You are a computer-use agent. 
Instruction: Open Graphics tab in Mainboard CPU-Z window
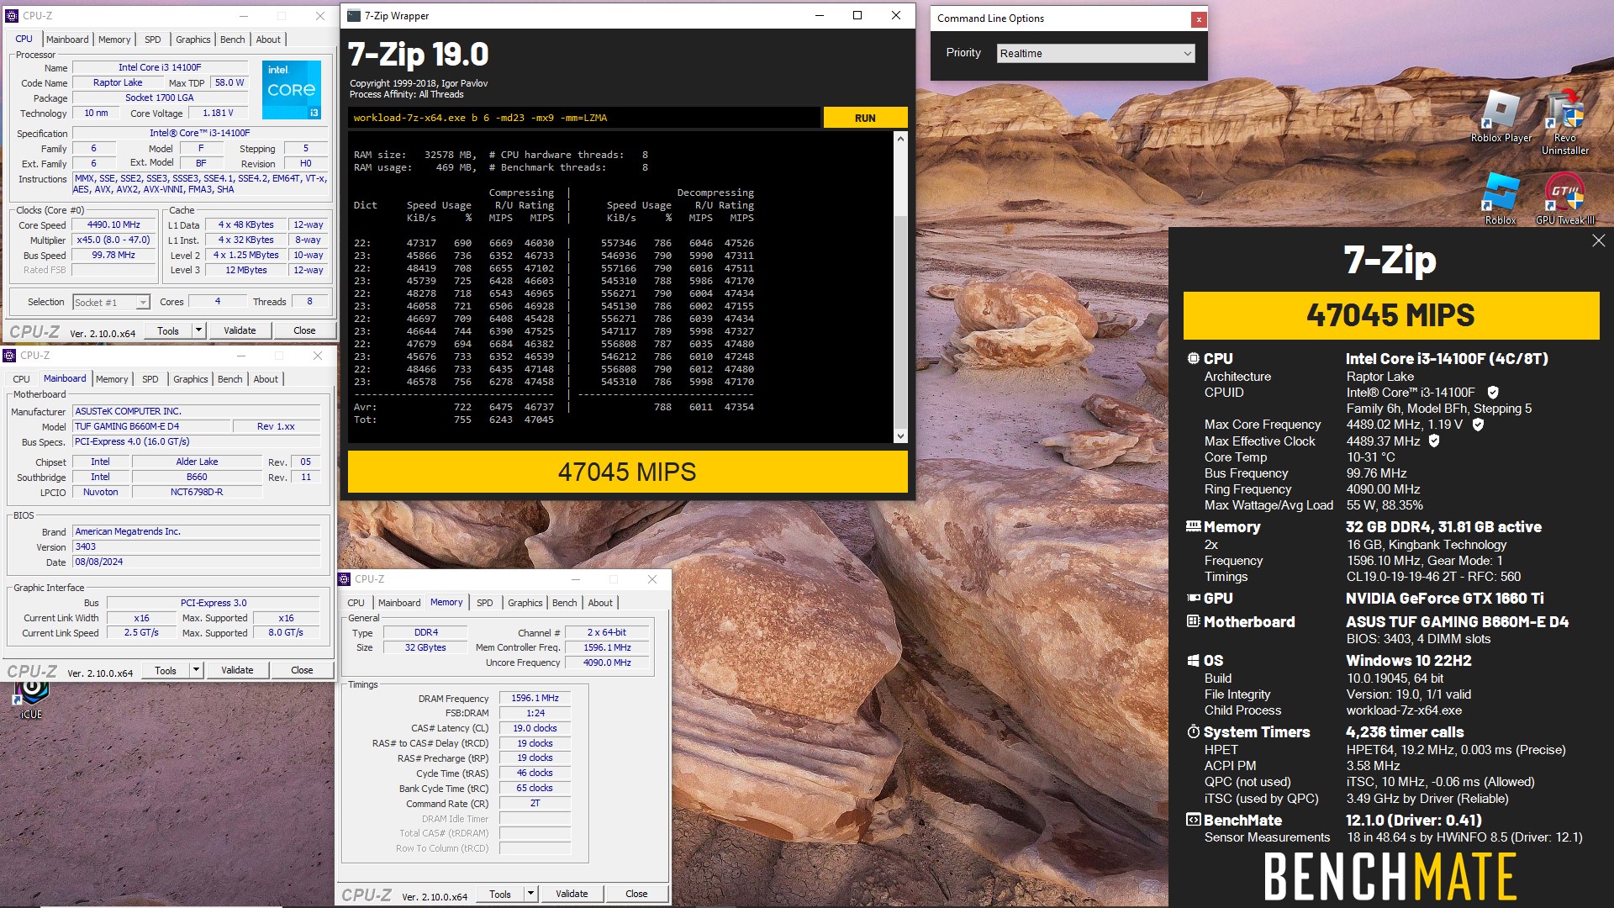191,379
